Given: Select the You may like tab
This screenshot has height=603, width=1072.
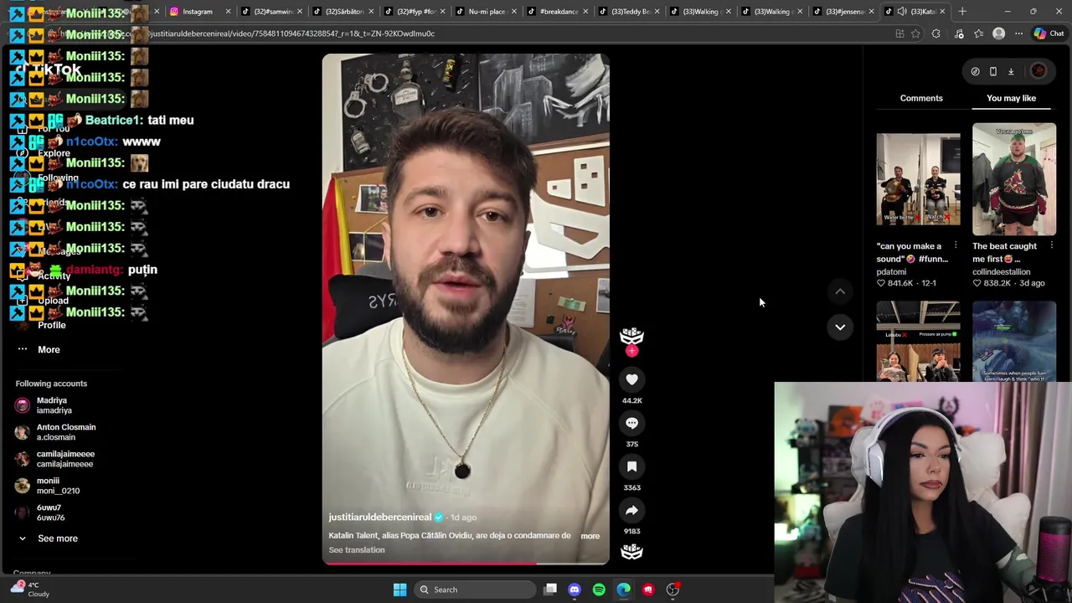Looking at the screenshot, I should tap(1011, 98).
